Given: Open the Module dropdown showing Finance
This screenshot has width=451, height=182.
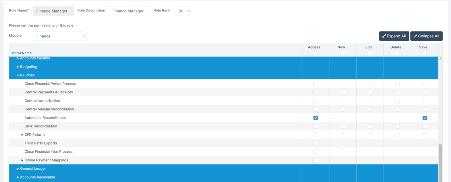Looking at the screenshot, I should coord(59,36).
